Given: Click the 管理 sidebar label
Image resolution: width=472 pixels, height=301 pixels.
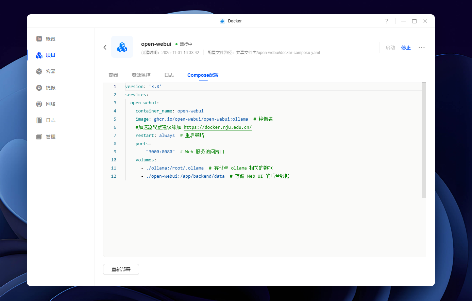Looking at the screenshot, I should (51, 137).
